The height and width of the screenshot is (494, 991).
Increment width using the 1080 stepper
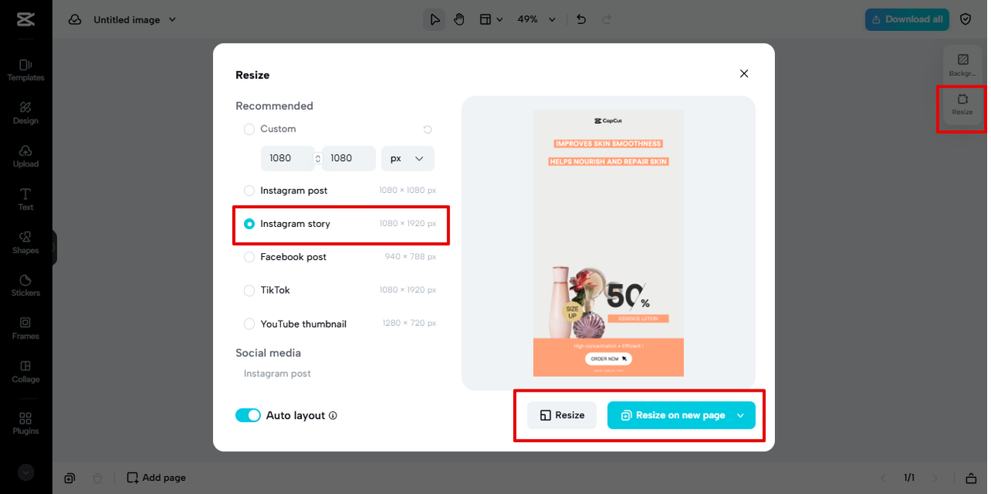pos(317,155)
